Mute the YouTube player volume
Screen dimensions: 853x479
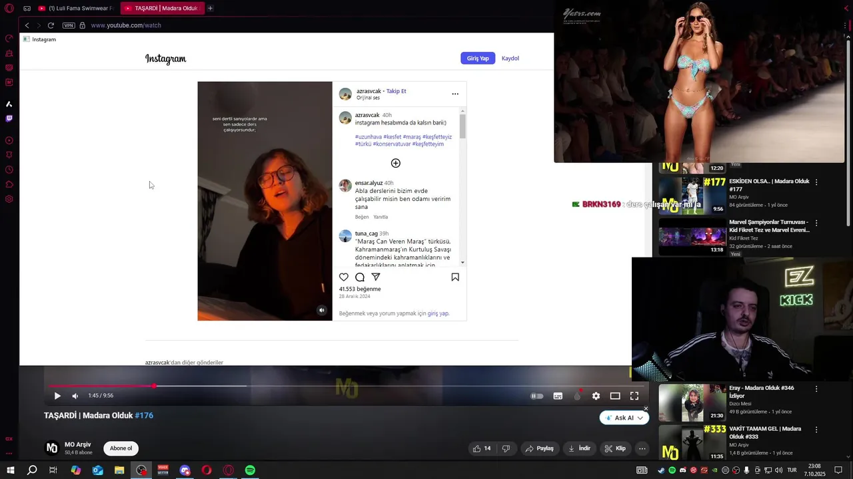(75, 396)
